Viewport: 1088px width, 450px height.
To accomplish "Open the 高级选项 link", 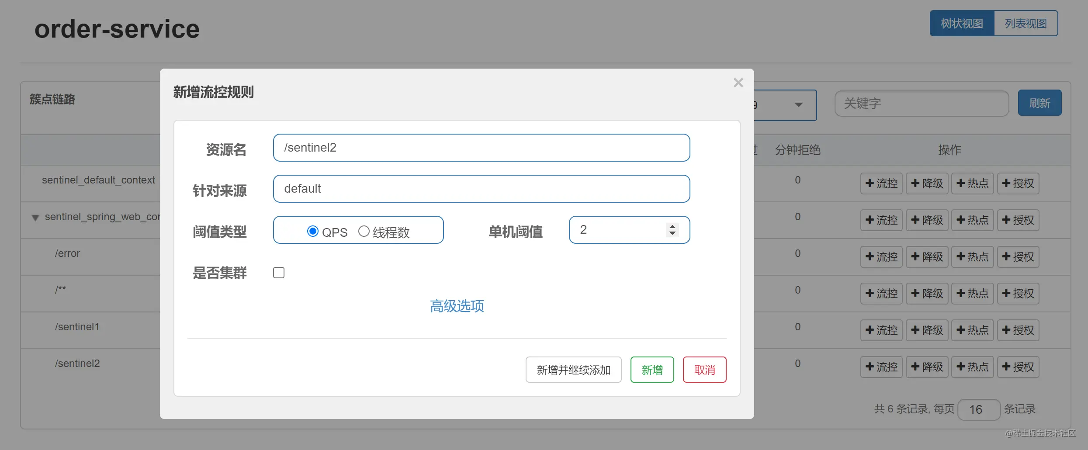I will pos(457,306).
